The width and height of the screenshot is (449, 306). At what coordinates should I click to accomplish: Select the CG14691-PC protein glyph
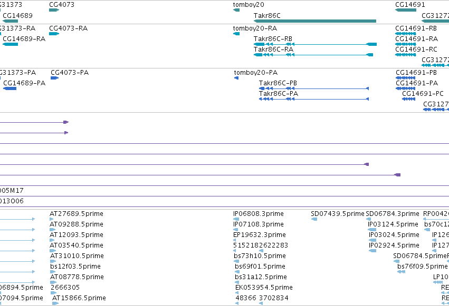click(408, 99)
